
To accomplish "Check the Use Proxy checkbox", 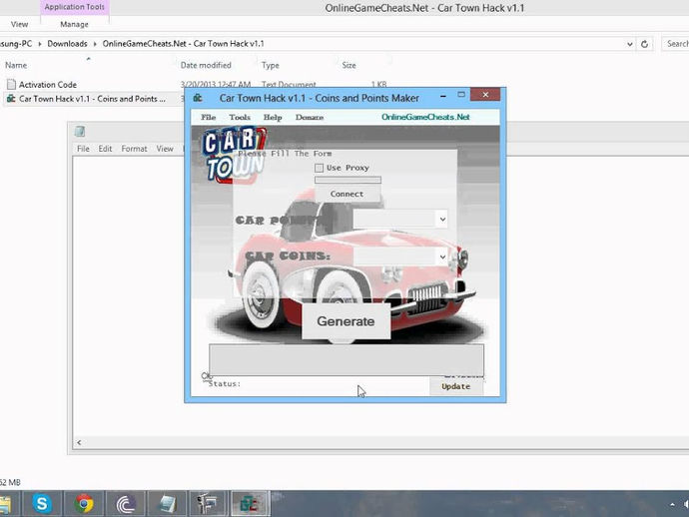I will [x=319, y=168].
